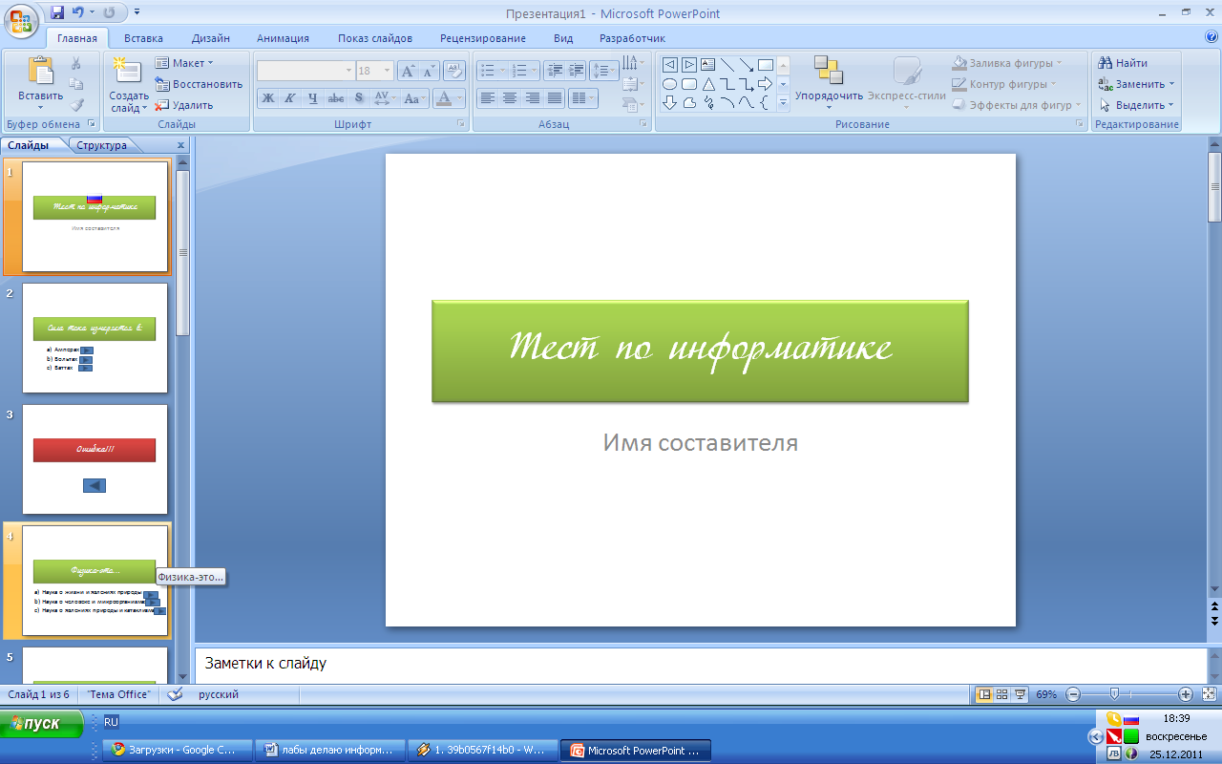Select the triangle shape in gallery

(x=708, y=84)
